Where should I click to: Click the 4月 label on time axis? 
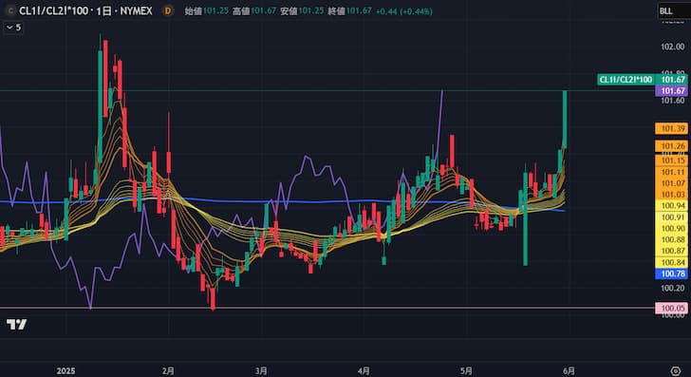(x=364, y=370)
